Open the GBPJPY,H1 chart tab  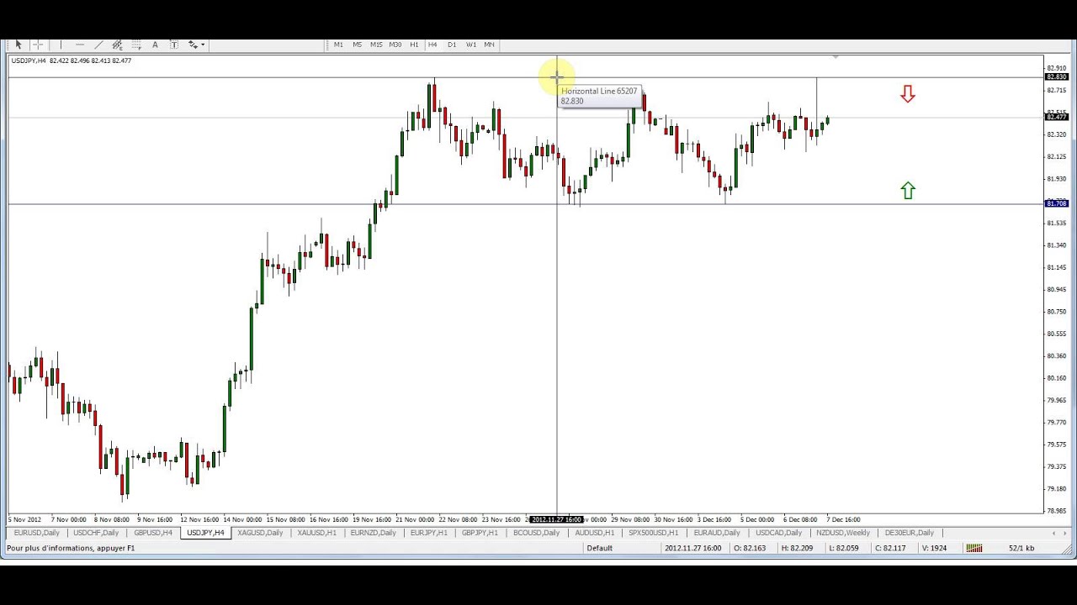480,533
